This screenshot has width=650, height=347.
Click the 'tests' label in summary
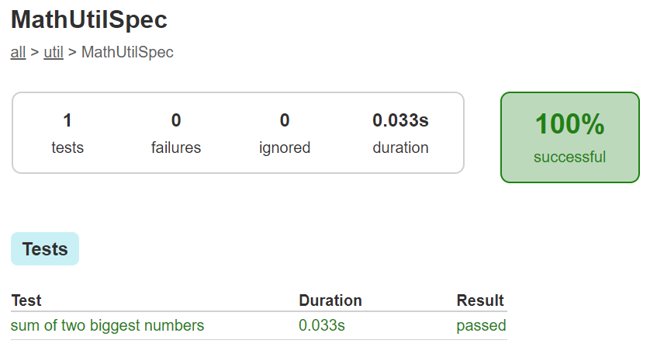click(67, 147)
